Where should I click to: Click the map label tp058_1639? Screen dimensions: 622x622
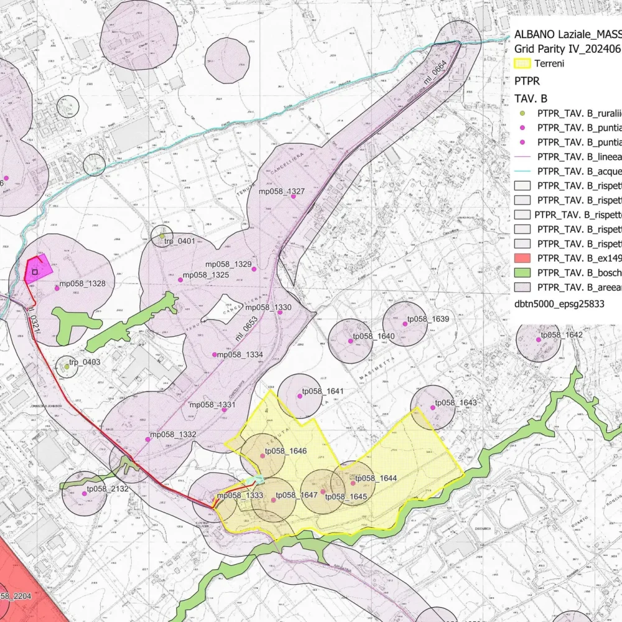click(428, 319)
